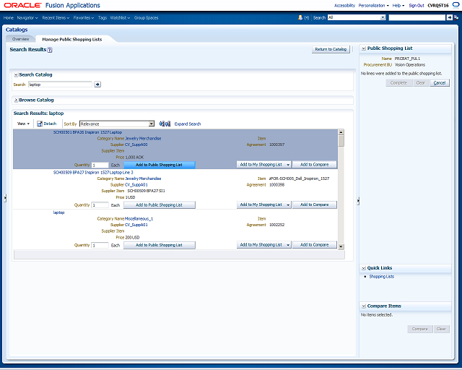This screenshot has width=462, height=370.
Task: Open the notifications bell icon
Action: pos(300,17)
